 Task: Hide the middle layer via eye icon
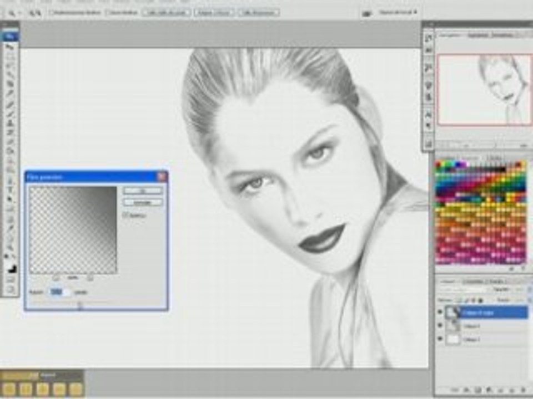tap(440, 326)
